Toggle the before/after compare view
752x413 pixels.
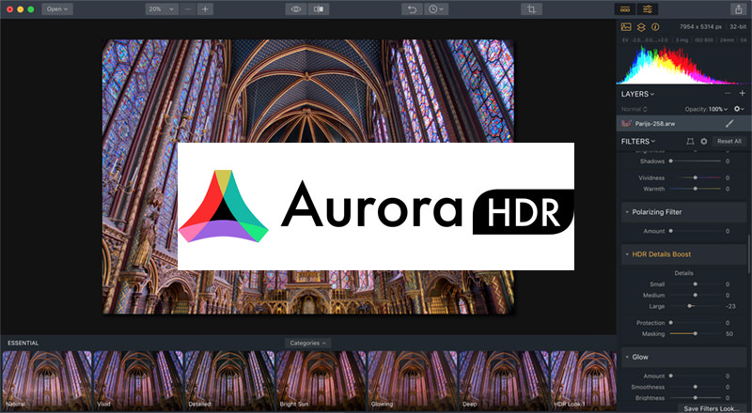319,9
